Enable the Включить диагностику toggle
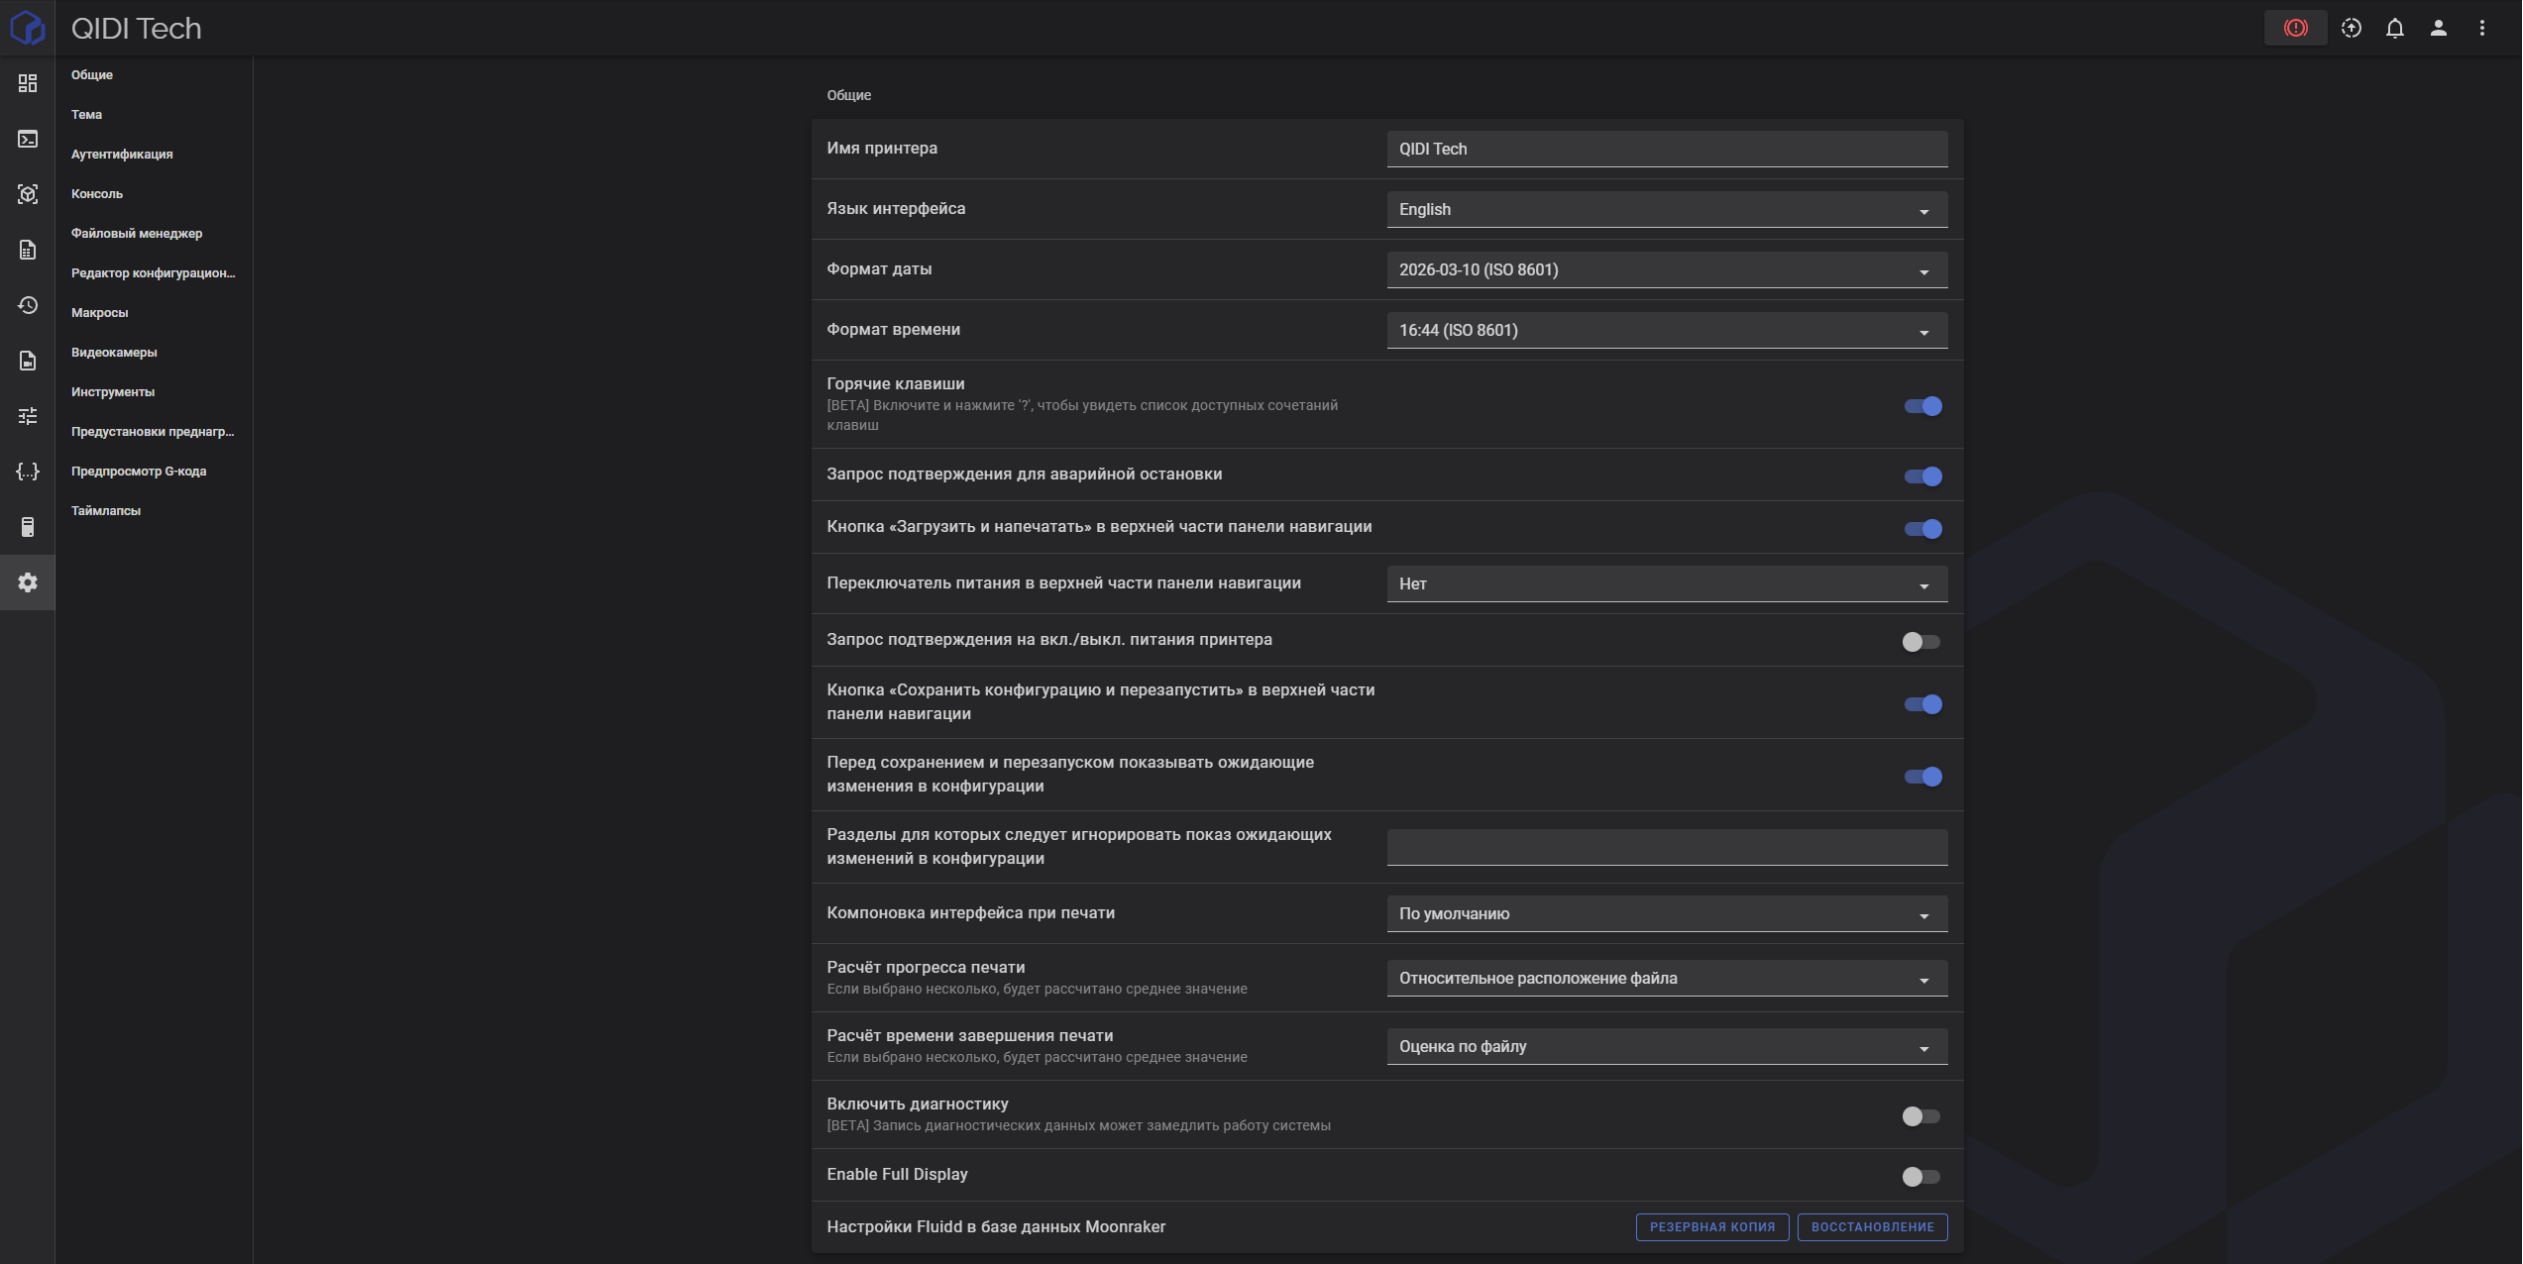 point(1921,1116)
